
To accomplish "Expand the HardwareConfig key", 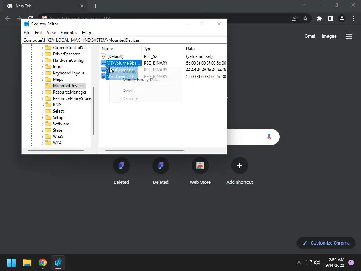I will [42, 60].
